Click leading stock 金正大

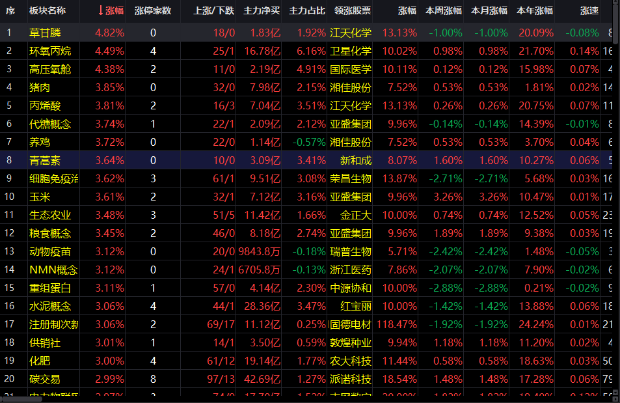[356, 215]
